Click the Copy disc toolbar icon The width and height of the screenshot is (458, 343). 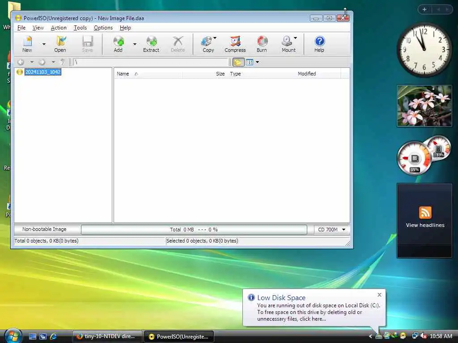tap(208, 44)
